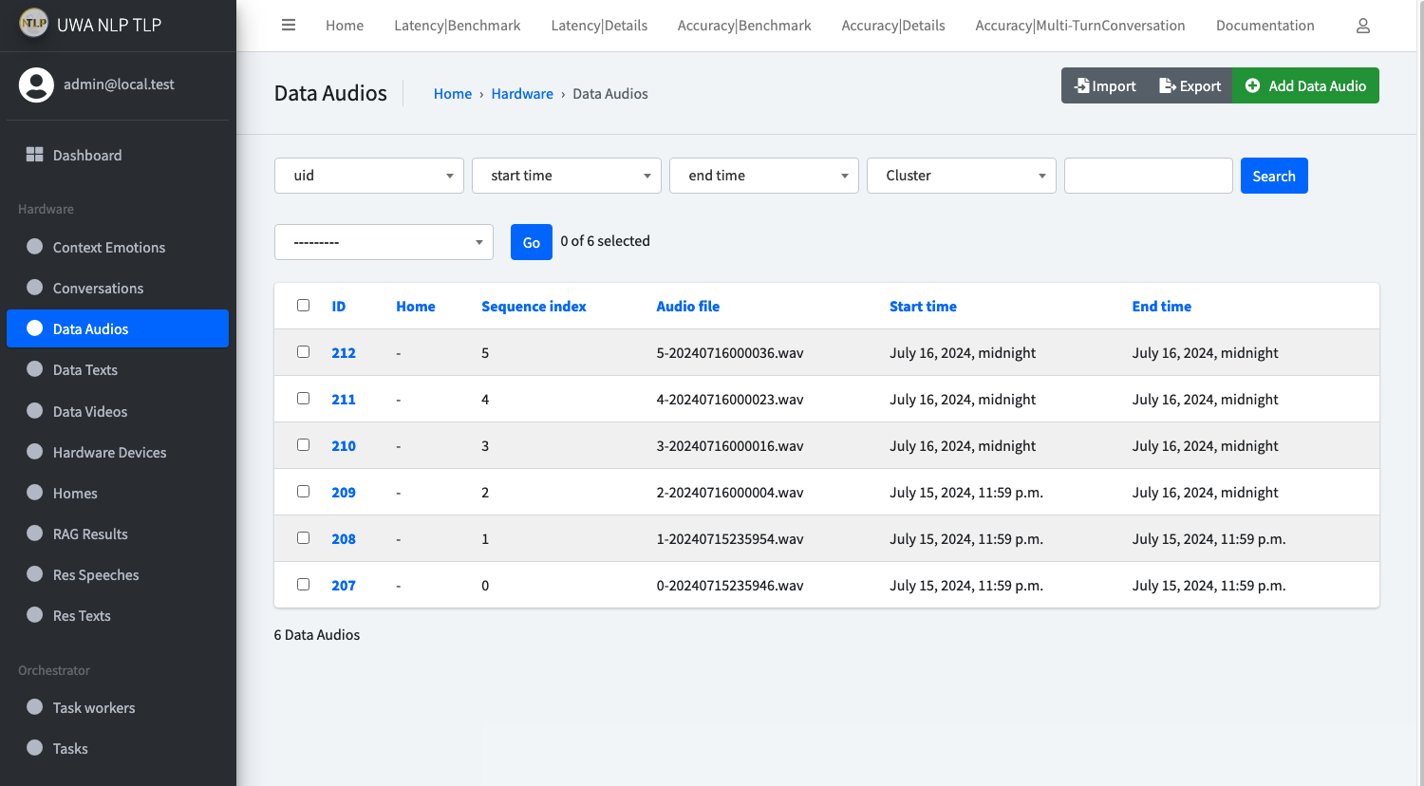This screenshot has height=786, width=1424.
Task: Click the Dashboard grid icon
Action: point(35,155)
